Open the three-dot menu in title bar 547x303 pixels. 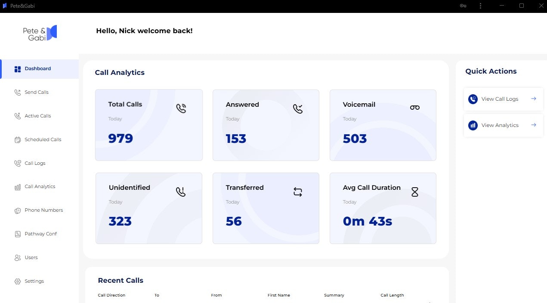click(480, 6)
